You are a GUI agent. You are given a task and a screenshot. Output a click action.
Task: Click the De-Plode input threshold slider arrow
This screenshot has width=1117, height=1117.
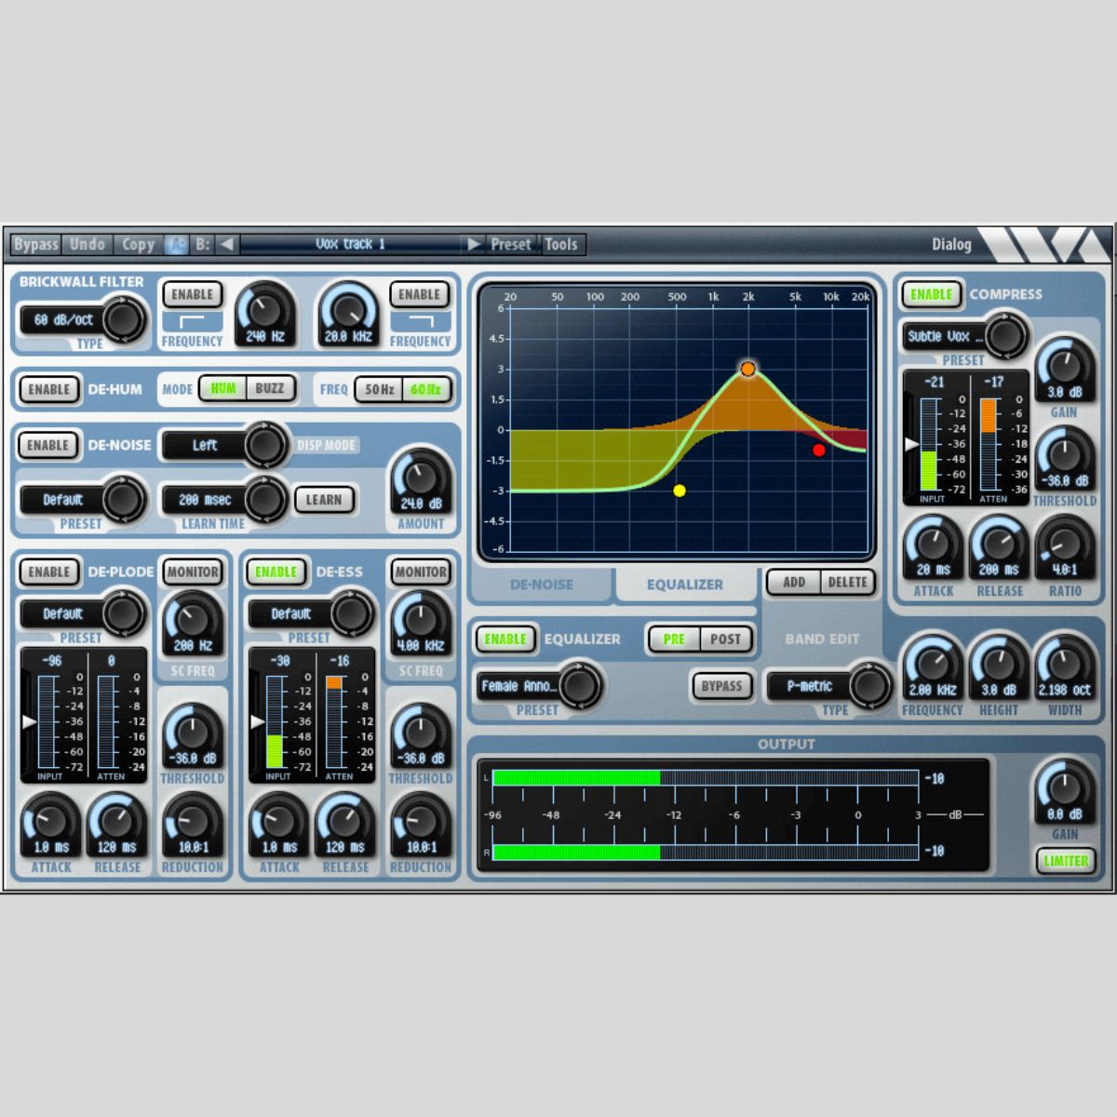pos(29,722)
